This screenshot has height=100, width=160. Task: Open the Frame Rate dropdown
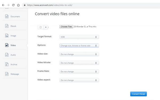[79, 72]
